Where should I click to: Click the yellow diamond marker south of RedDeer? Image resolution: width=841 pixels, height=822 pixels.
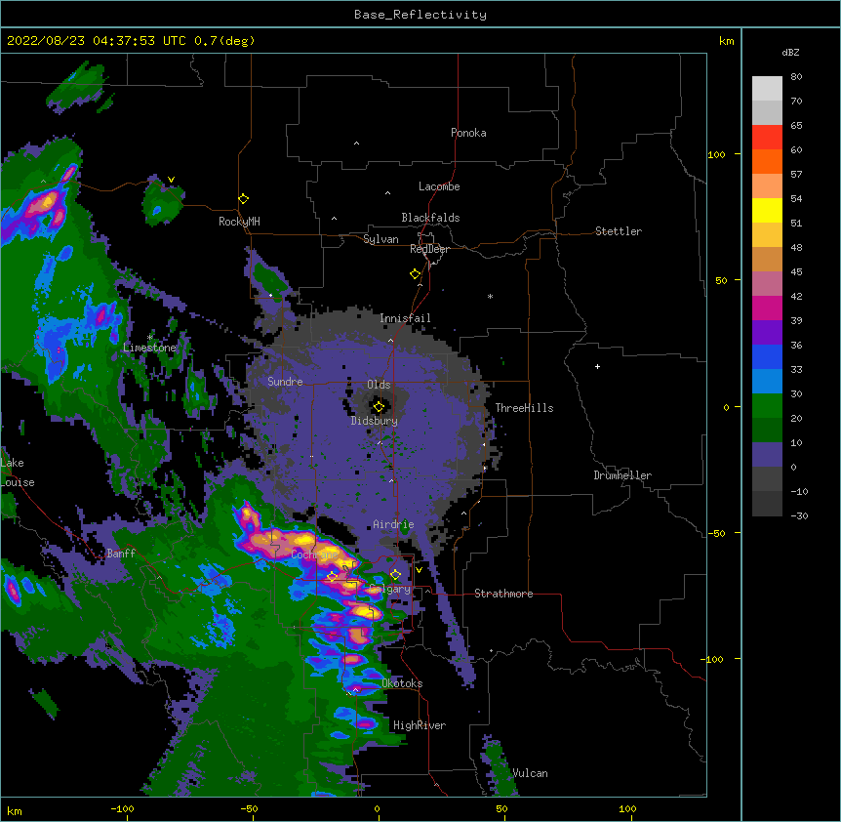click(x=416, y=274)
